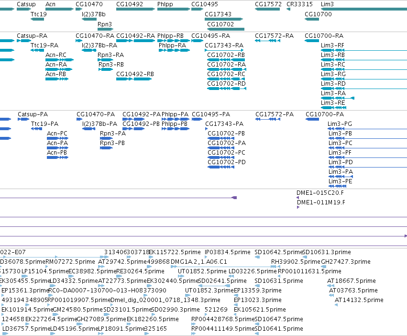Select transcript Acn-RC
Image resolution: width=407 pixels, height=336 pixels.
click(59, 60)
